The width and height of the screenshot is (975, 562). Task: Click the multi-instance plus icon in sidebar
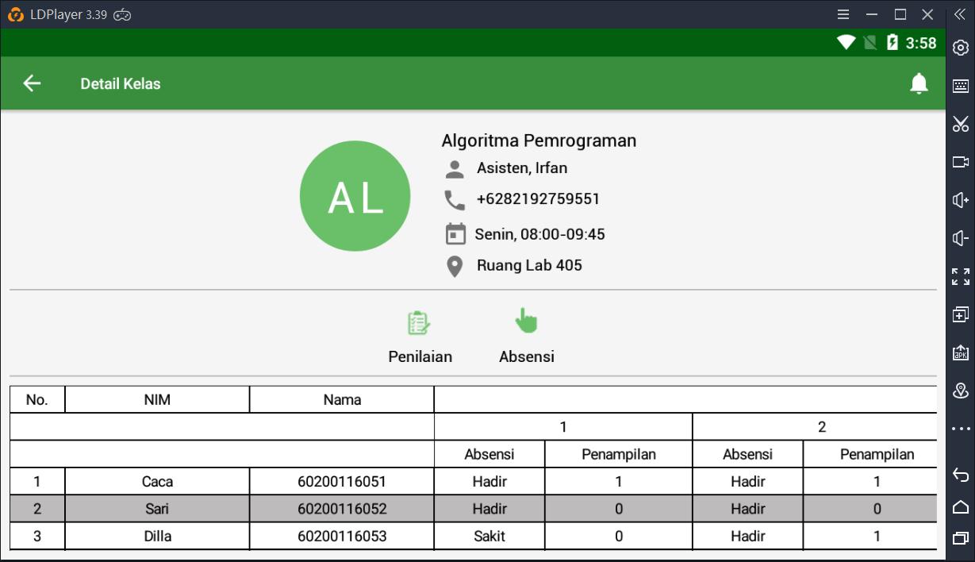[960, 314]
